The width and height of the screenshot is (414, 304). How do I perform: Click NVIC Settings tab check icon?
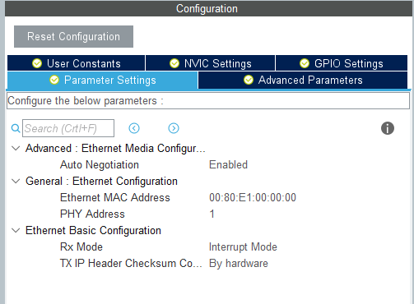[174, 63]
